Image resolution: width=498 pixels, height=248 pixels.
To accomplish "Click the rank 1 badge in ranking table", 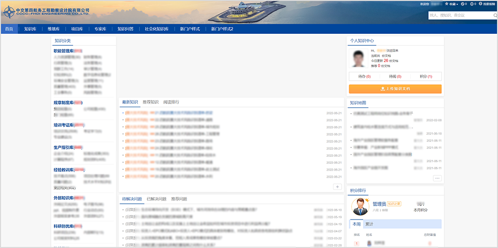I will [357, 244].
